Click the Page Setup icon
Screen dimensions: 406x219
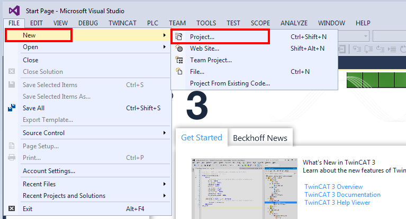click(12, 146)
